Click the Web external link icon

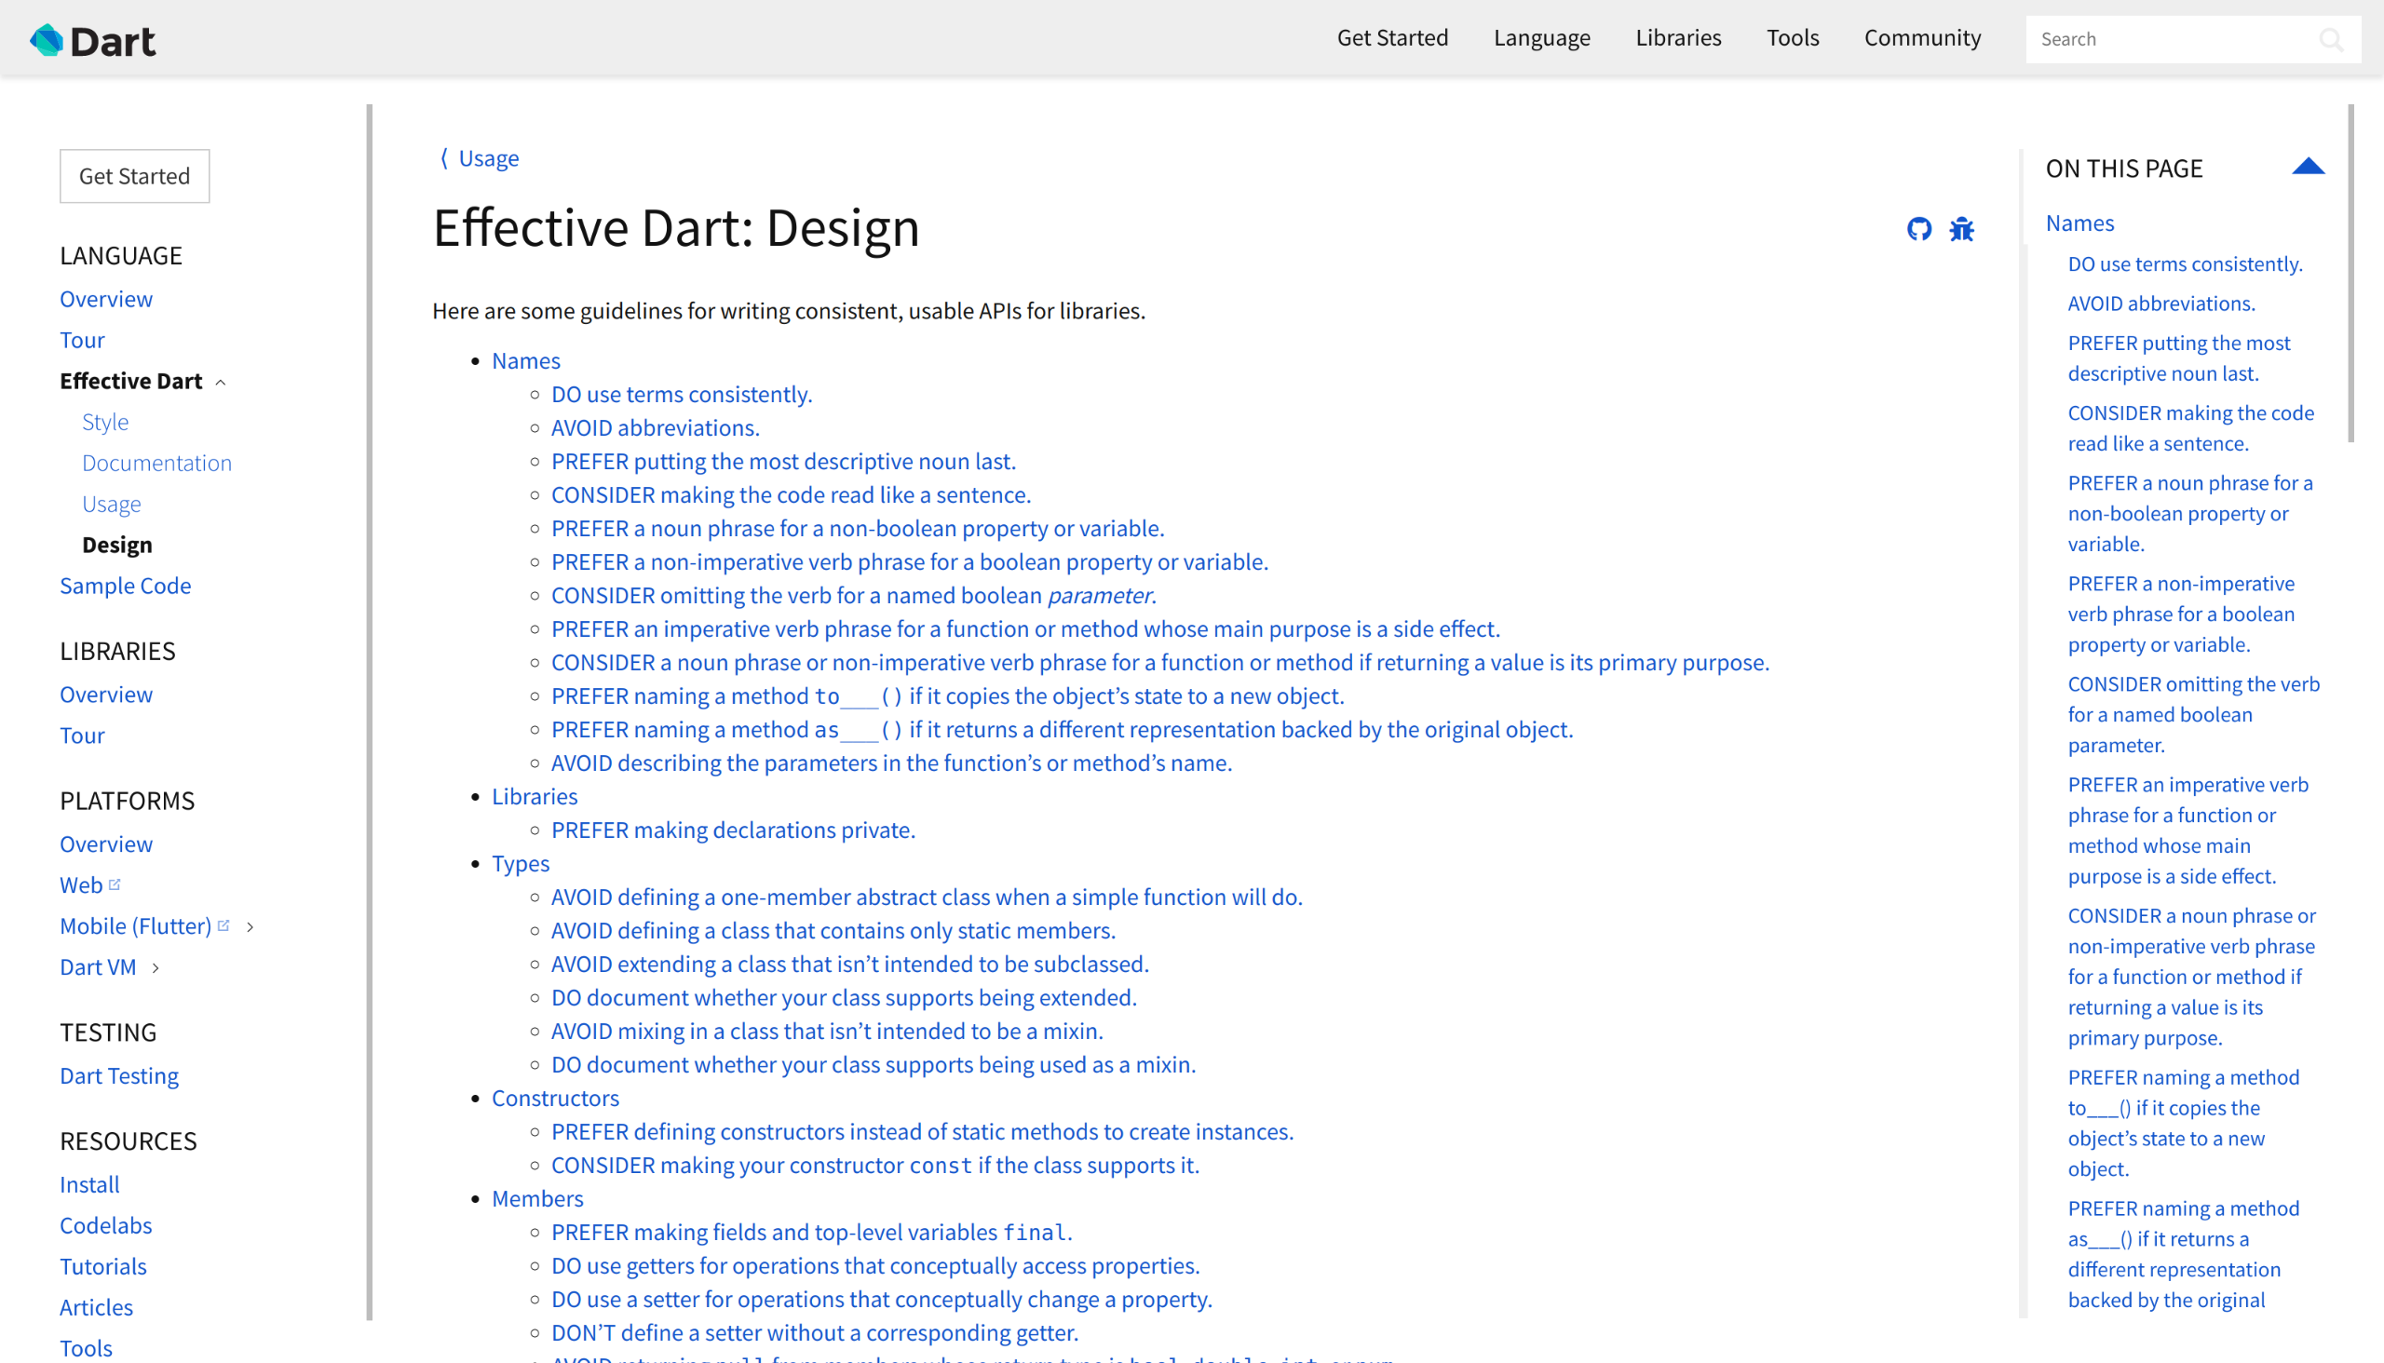[x=115, y=884]
